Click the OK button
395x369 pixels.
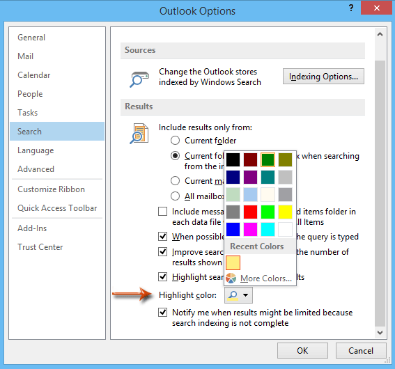pyautogui.click(x=302, y=350)
